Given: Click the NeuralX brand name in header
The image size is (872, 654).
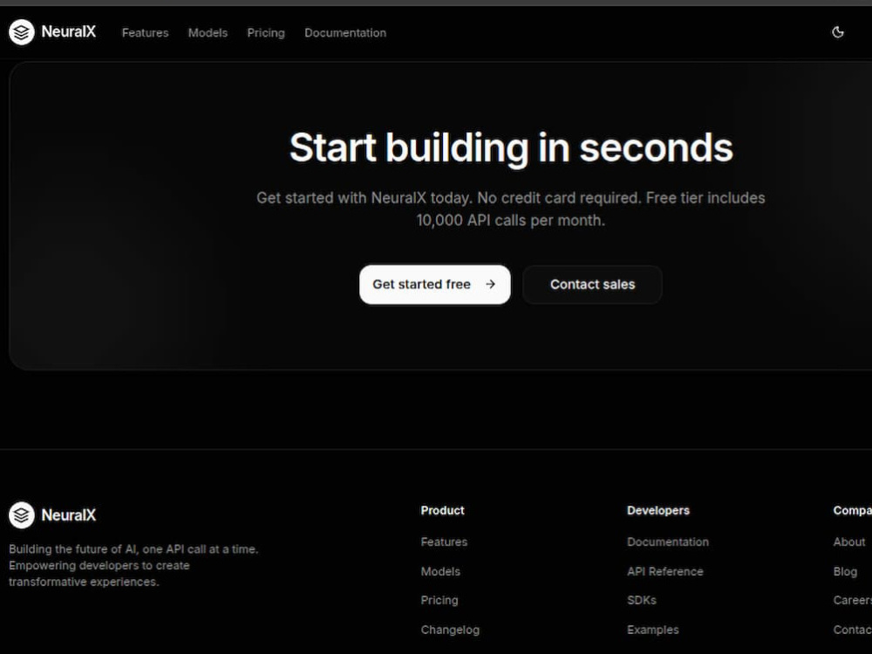Looking at the screenshot, I should (x=68, y=31).
